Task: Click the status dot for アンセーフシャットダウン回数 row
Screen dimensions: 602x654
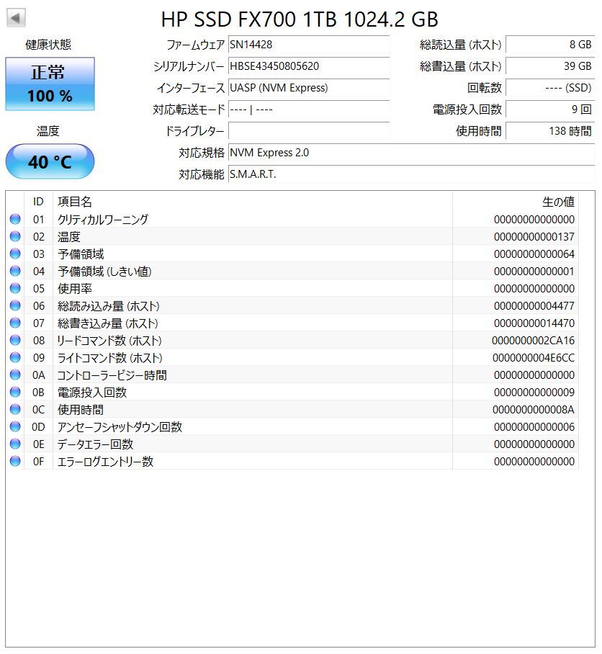Action: click(x=15, y=426)
